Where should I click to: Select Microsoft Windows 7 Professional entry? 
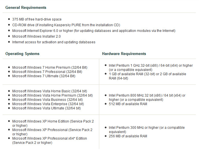tap(47, 72)
